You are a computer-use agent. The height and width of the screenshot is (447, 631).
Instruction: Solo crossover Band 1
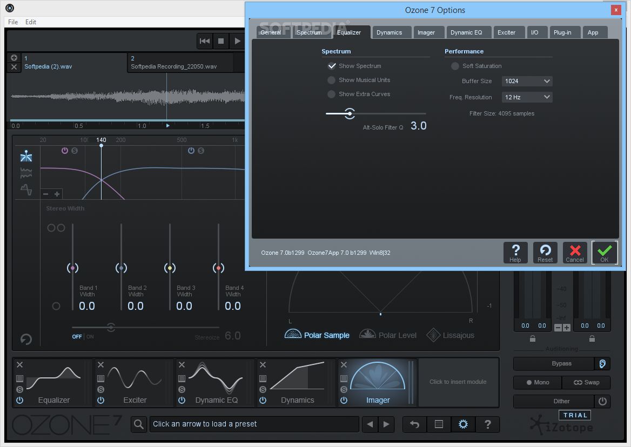75,151
